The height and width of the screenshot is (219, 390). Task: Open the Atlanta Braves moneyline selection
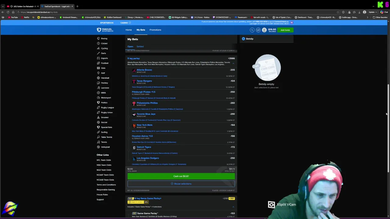coord(144,70)
